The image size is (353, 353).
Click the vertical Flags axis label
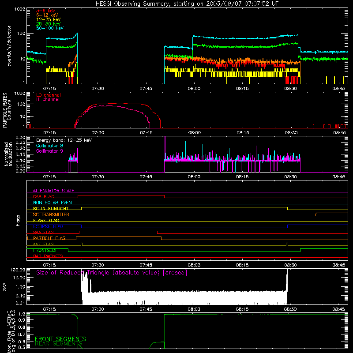[x=18, y=220]
